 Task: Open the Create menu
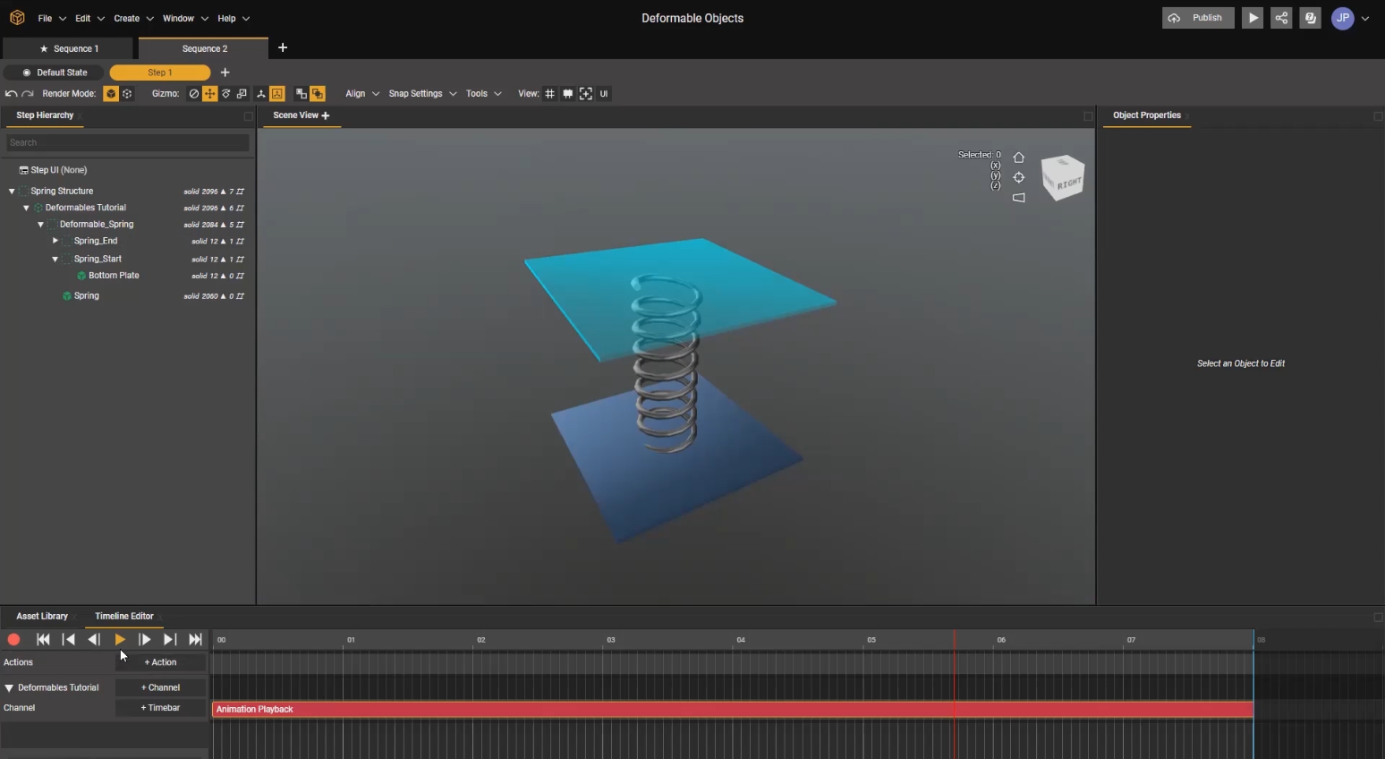pyautogui.click(x=132, y=18)
